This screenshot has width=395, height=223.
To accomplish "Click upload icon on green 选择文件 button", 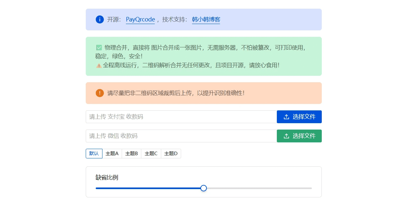I will (x=286, y=136).
